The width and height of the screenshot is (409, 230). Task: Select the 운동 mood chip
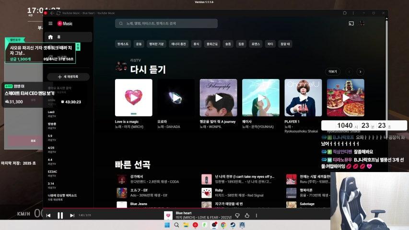click(139, 44)
